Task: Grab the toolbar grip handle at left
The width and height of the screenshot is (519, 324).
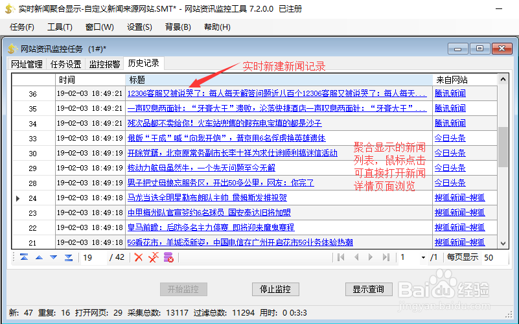Action: click(x=14, y=257)
